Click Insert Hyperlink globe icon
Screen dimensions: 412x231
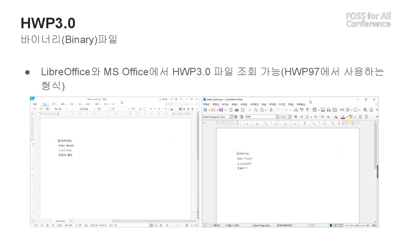[x=365, y=110]
